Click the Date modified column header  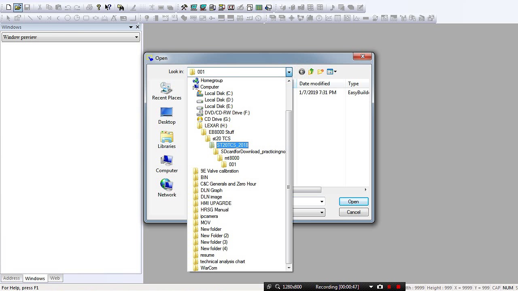click(320, 84)
